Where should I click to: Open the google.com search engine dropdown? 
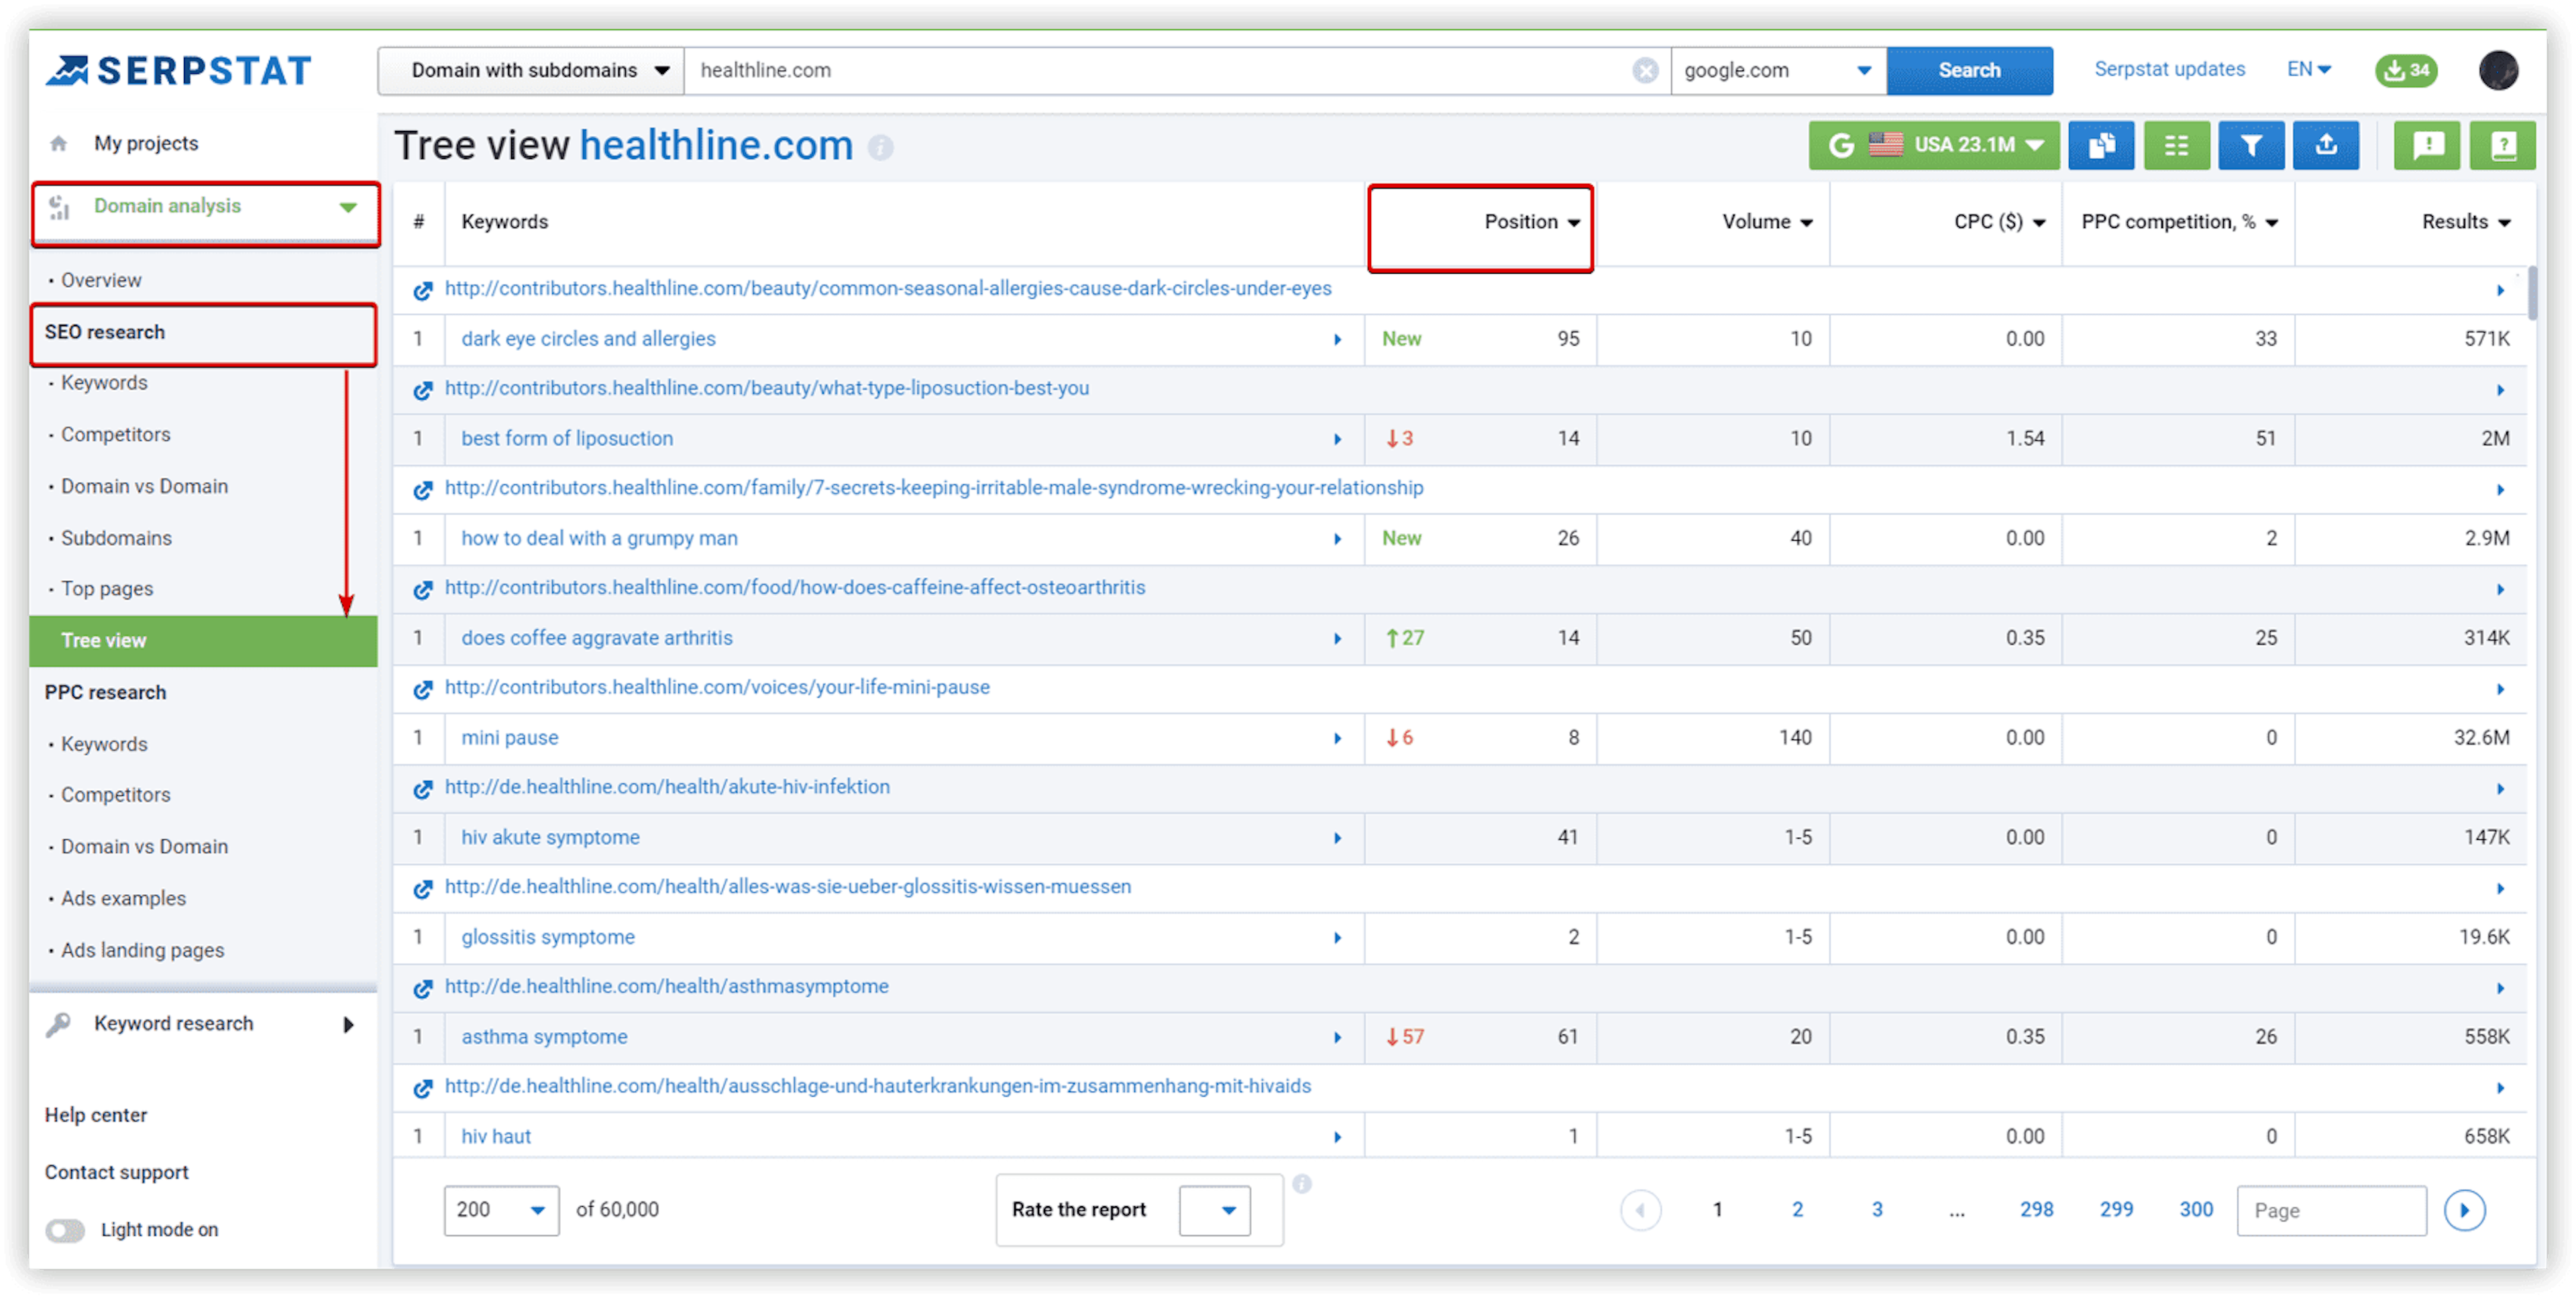(x=1778, y=71)
